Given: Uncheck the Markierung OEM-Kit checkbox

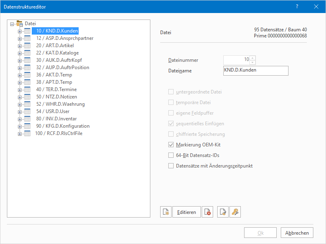Looking at the screenshot, I should pos(171,145).
